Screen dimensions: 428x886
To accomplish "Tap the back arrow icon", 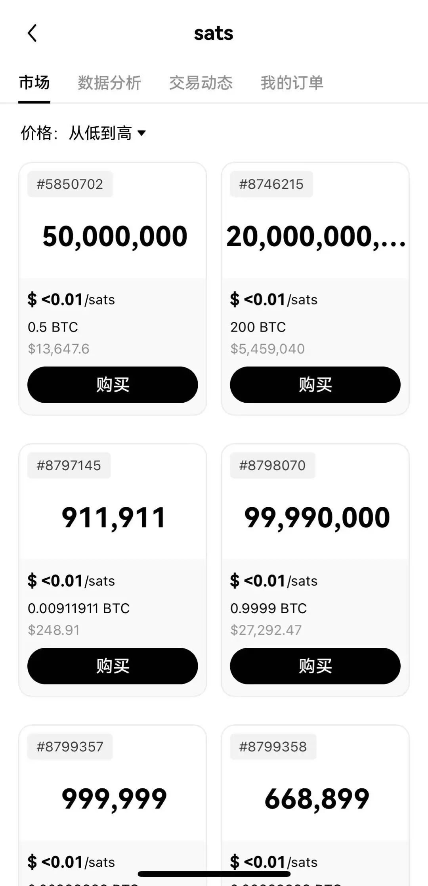I will tap(32, 33).
